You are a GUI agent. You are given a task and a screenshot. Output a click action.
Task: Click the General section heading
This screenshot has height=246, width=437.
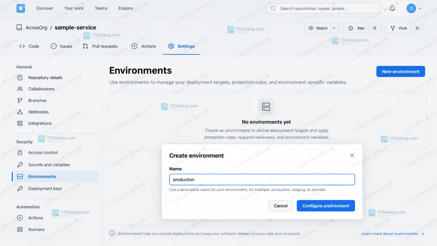[x=24, y=67]
